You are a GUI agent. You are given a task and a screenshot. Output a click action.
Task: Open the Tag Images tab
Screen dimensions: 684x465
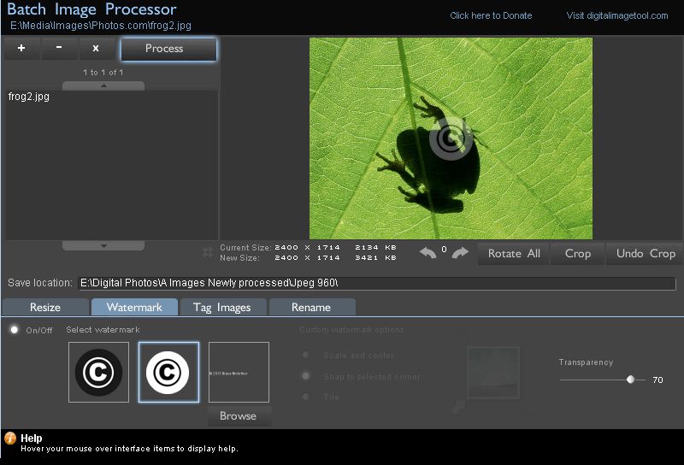click(223, 307)
